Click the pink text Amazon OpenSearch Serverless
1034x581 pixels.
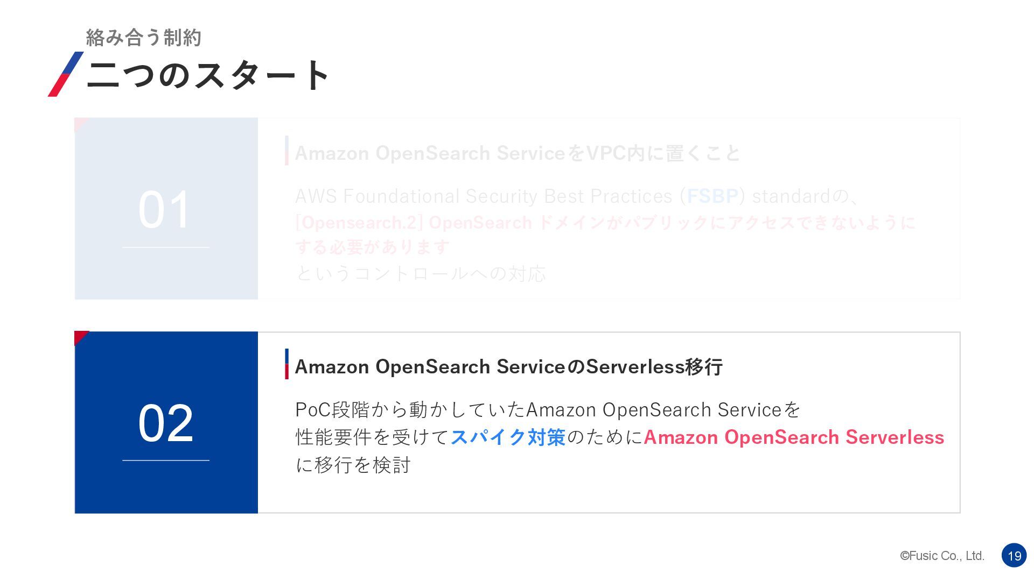click(794, 437)
